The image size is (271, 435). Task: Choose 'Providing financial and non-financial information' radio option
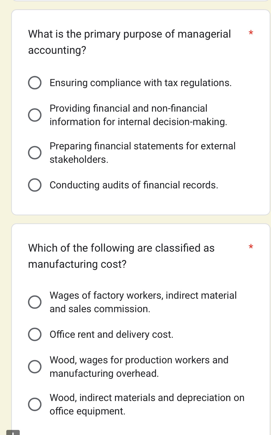pos(35,115)
